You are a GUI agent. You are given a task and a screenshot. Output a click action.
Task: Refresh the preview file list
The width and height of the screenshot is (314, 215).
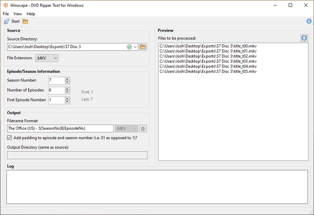point(304,38)
